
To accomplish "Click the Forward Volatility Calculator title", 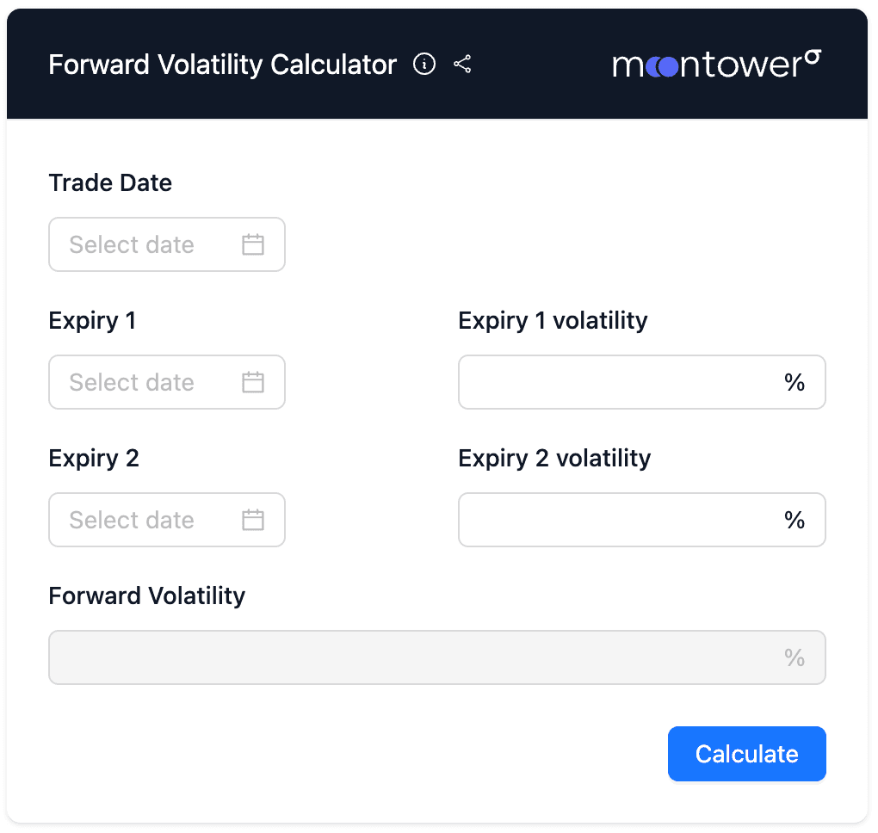I will (x=222, y=65).
